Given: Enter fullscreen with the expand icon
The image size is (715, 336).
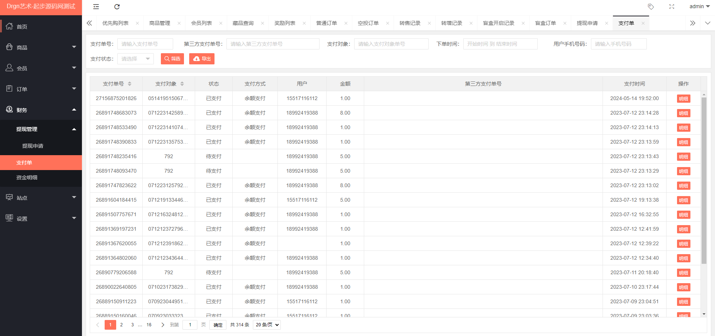Looking at the screenshot, I should (671, 7).
